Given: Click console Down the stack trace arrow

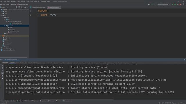Looking at the screenshot, I should [x=3, y=68].
